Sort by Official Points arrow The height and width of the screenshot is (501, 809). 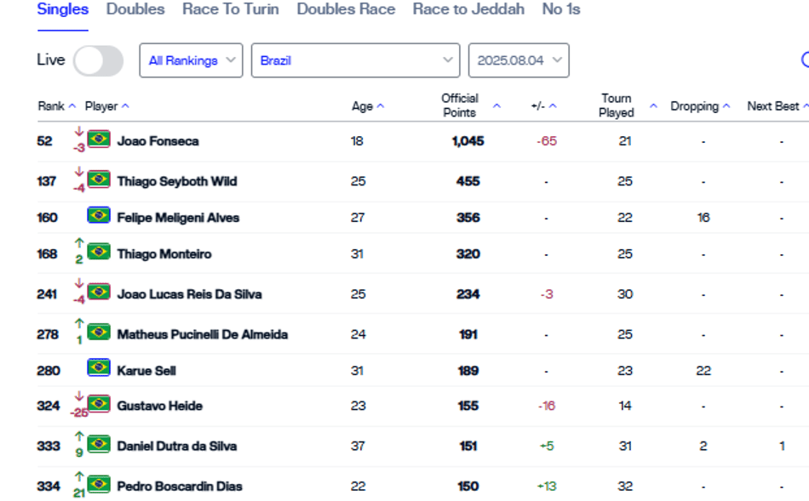tap(496, 106)
